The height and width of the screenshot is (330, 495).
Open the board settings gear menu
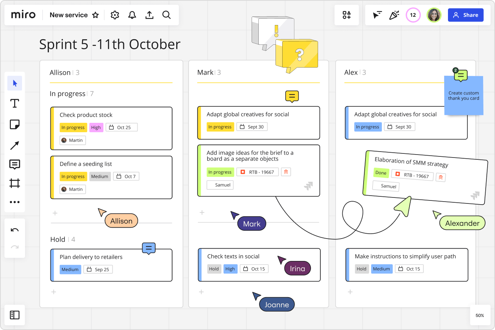115,15
